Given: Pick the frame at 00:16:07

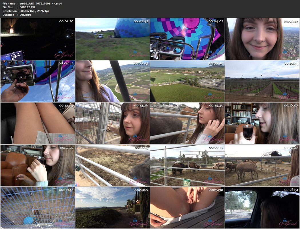Looking at the screenshot, I should 262,123.
